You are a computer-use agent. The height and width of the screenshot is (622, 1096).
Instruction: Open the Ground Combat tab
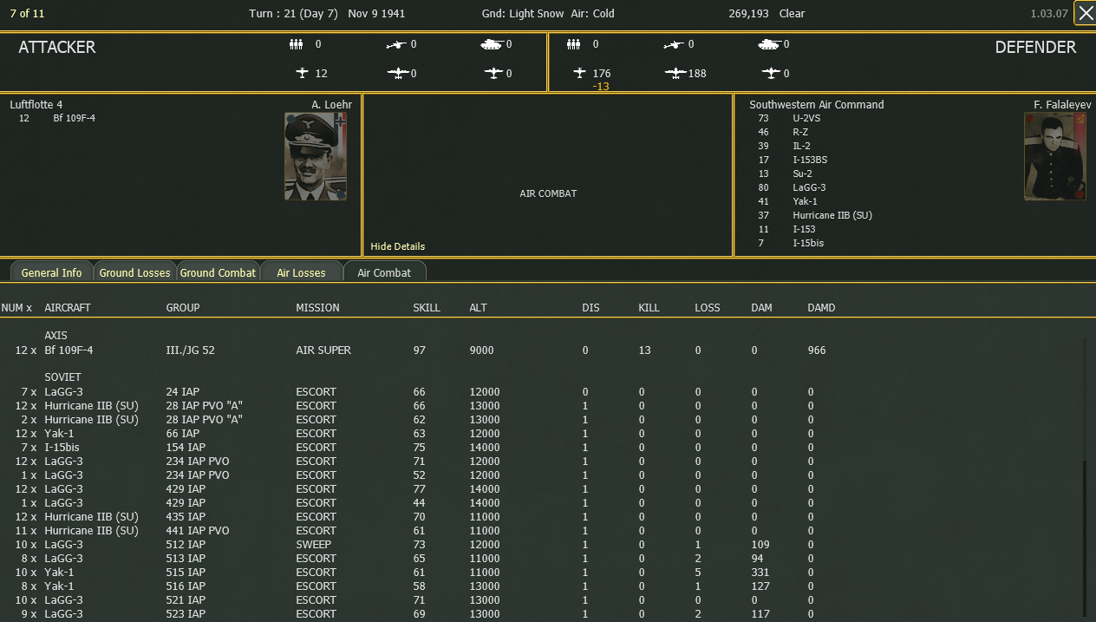(218, 272)
